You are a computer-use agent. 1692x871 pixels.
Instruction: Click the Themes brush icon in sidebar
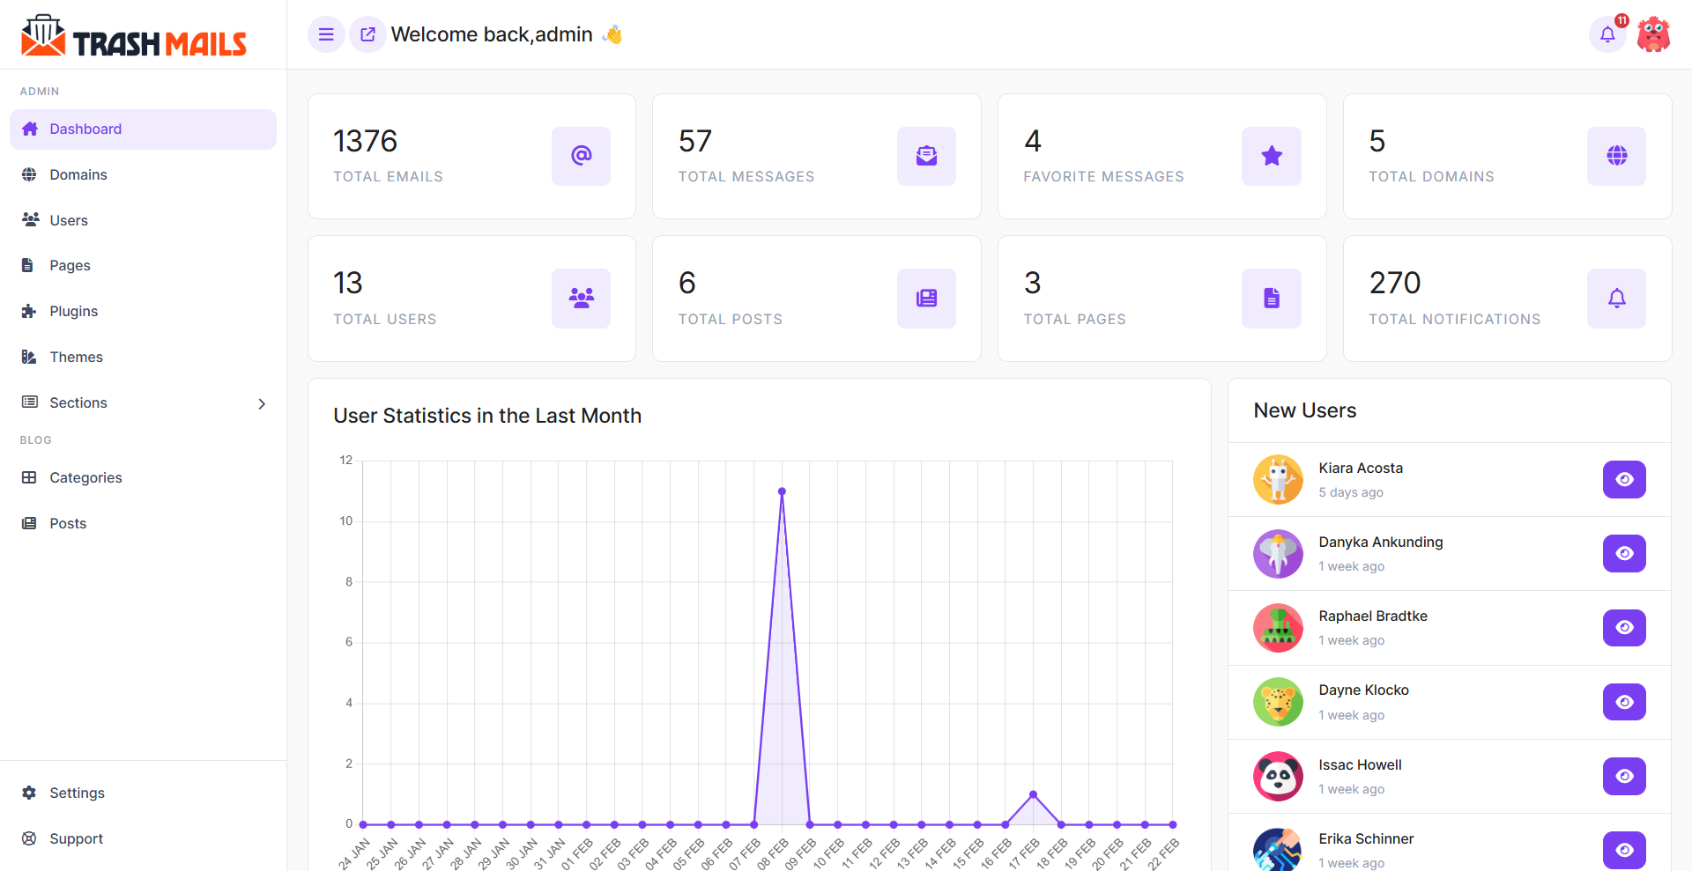pyautogui.click(x=30, y=357)
